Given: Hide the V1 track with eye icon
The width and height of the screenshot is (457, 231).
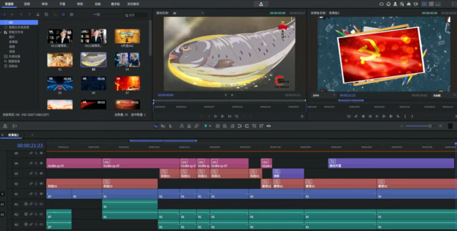Looking at the screenshot, I should tap(41, 194).
